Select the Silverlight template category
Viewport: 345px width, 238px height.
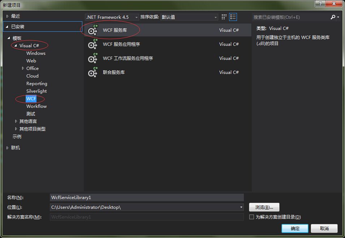(36, 91)
